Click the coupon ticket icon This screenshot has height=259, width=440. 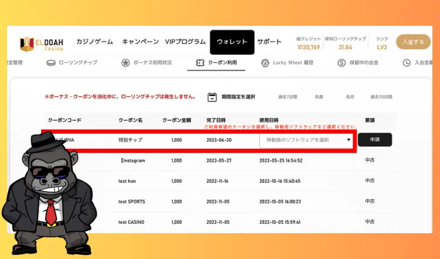coord(200,63)
